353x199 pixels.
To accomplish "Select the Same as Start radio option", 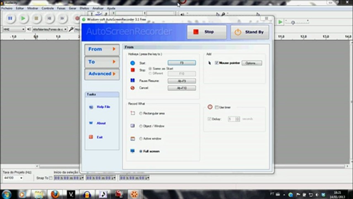I will click(150, 69).
